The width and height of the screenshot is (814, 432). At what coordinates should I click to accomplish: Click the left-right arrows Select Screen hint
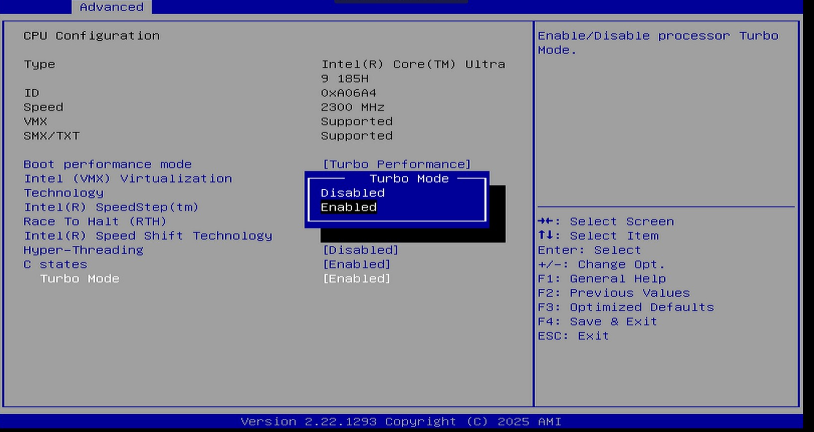tap(606, 221)
